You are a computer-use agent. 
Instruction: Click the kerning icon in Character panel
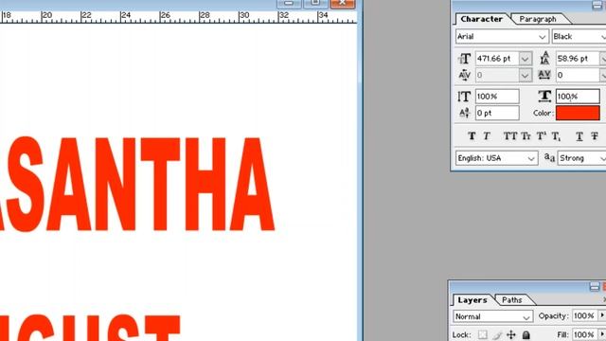pyautogui.click(x=464, y=75)
